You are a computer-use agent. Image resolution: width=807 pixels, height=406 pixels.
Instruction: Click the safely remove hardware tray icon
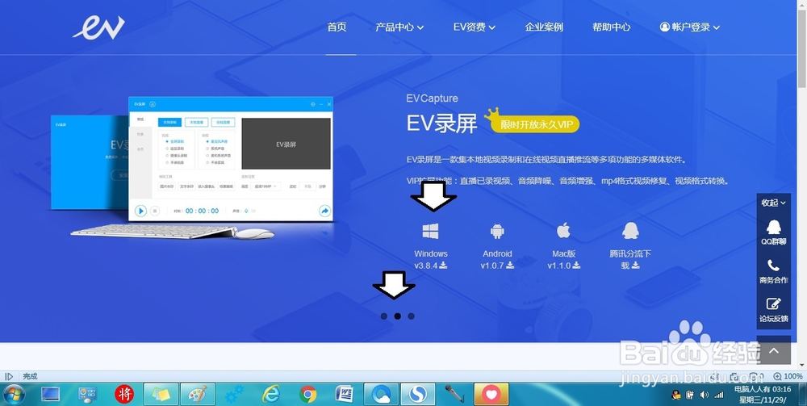[x=690, y=396]
